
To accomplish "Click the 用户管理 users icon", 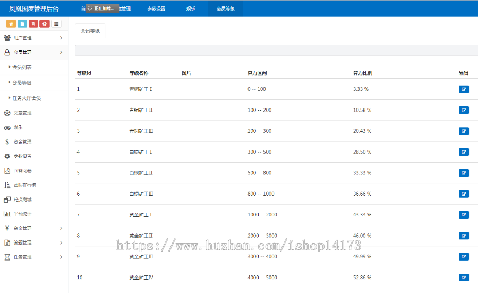I will [7, 38].
